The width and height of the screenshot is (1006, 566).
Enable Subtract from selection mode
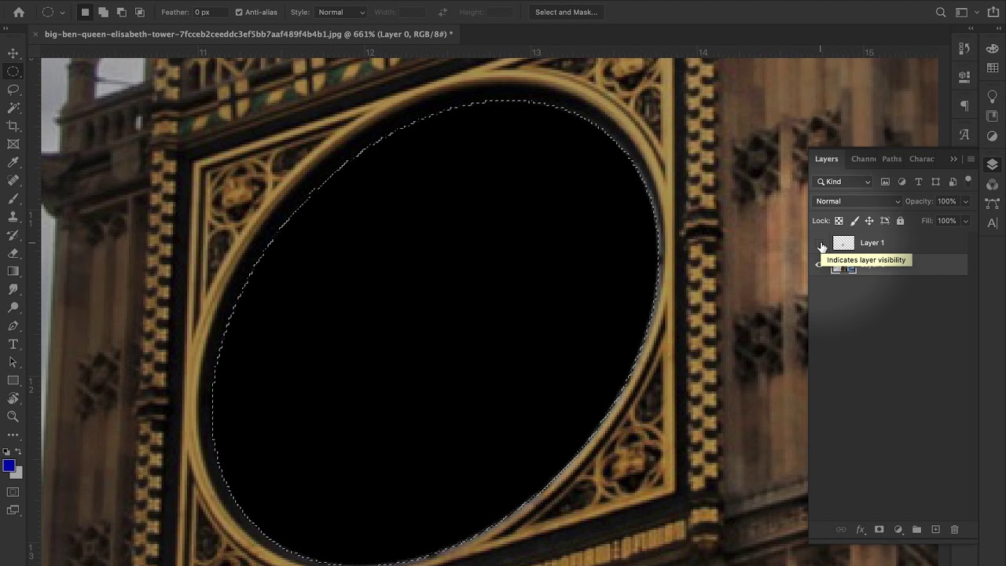click(x=121, y=12)
